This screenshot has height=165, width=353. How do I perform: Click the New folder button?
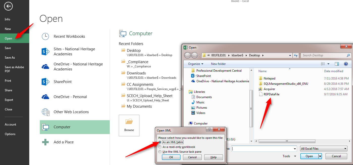pyautogui.click(x=218, y=64)
